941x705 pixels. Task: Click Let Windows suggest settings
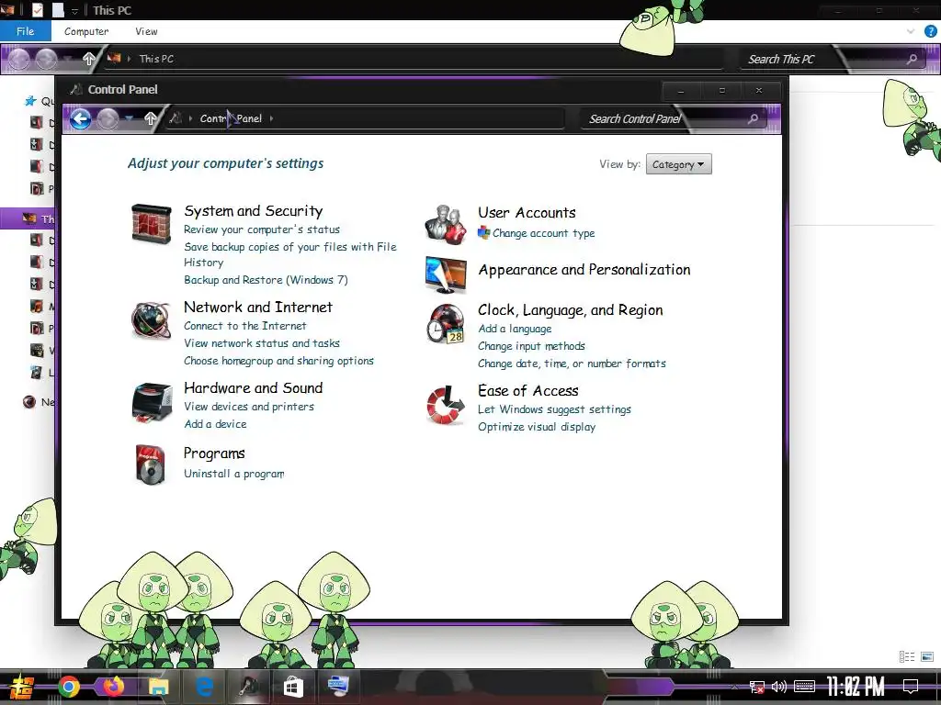(x=554, y=409)
